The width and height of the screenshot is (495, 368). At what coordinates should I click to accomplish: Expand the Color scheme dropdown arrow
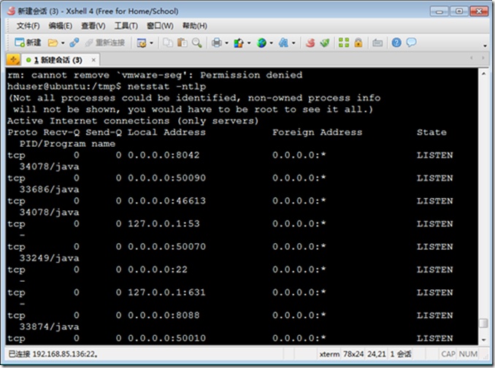click(249, 43)
